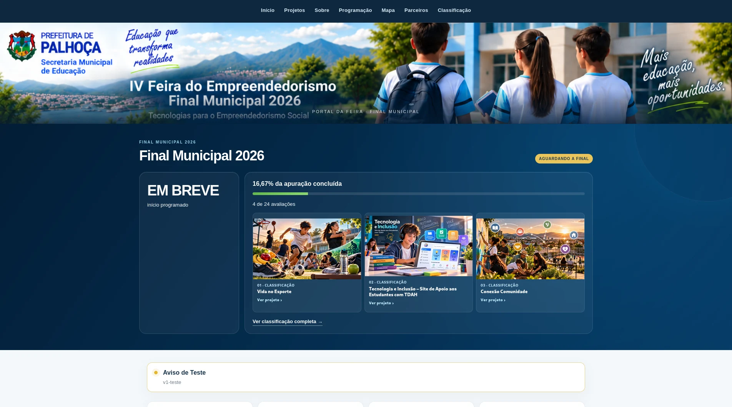
Task: Go to the Projetos page
Action: [294, 10]
